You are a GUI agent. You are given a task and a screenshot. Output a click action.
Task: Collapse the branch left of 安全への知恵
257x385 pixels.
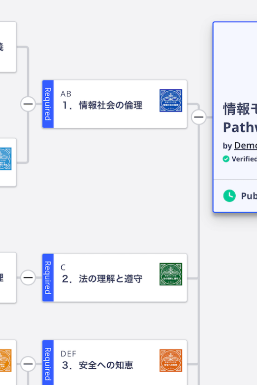coord(28,364)
